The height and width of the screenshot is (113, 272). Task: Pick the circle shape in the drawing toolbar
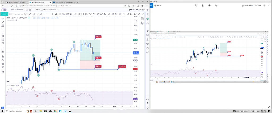(x=83, y=14)
